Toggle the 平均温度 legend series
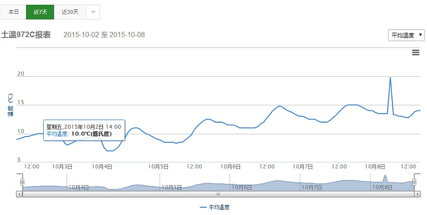This screenshot has height=215, width=427. point(215,207)
